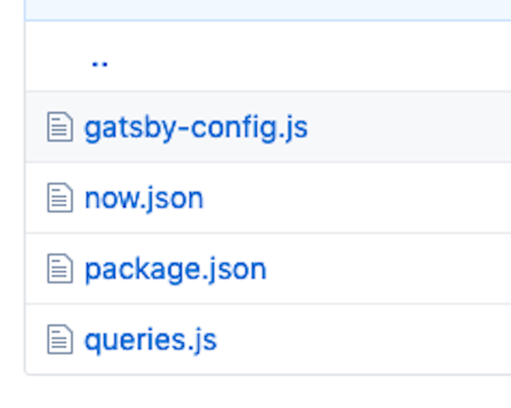The height and width of the screenshot is (408, 511).
Task: Click the blue header bar above the file list
Action: 266,9
